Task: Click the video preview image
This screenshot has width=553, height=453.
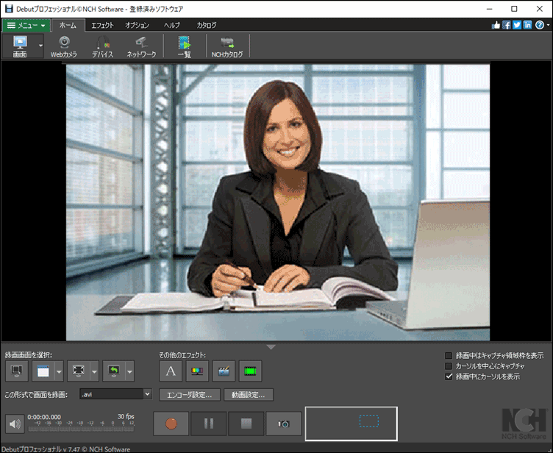Action: [278, 202]
